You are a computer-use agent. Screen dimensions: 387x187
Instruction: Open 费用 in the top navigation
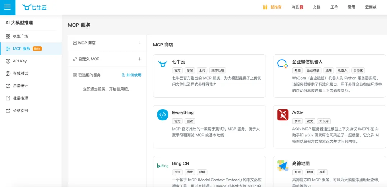click(352, 7)
